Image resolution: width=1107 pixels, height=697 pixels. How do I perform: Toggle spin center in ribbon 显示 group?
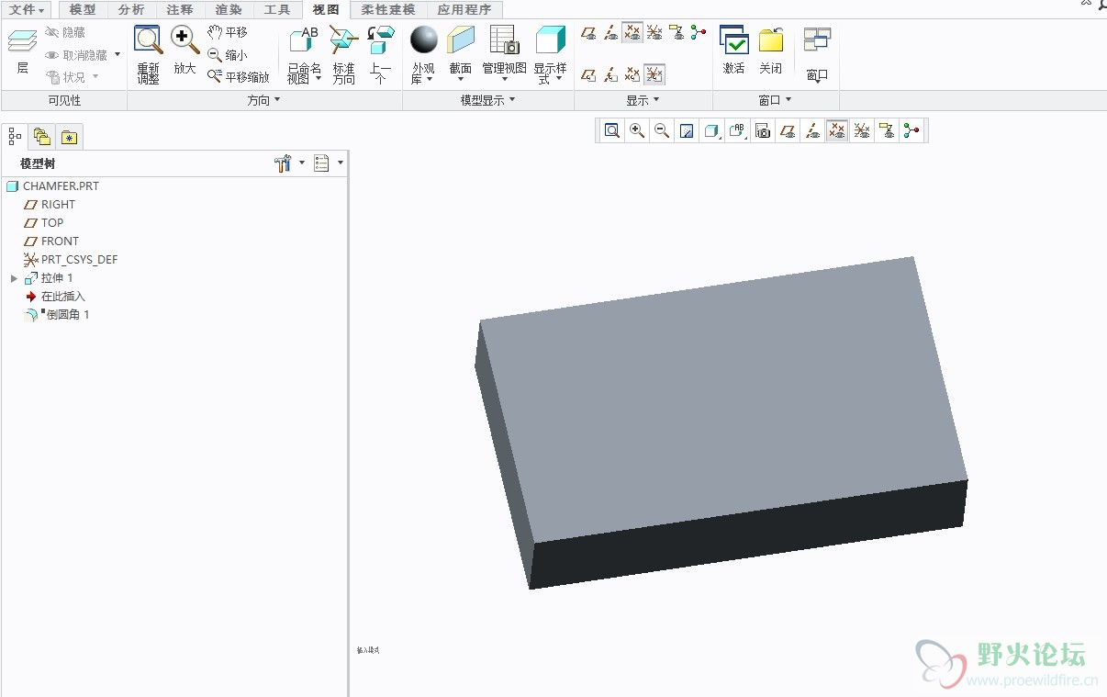[699, 32]
